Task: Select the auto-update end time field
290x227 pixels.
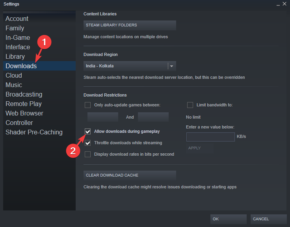Action: click(153, 117)
